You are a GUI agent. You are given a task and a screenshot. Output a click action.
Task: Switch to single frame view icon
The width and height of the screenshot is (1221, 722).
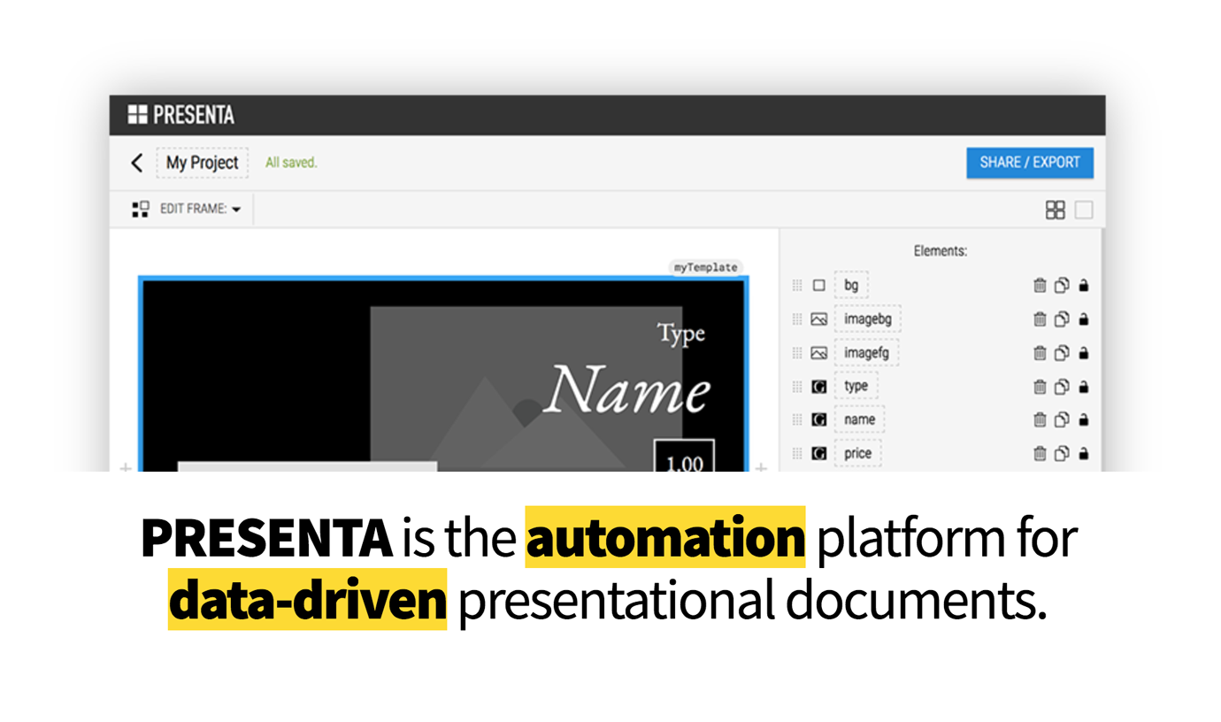[1084, 210]
